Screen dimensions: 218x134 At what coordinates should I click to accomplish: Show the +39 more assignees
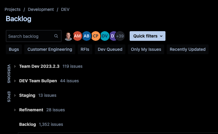click(120, 36)
